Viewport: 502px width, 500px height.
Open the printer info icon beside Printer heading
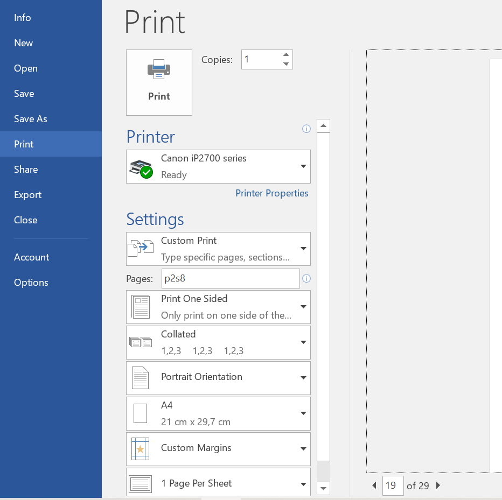coord(306,129)
